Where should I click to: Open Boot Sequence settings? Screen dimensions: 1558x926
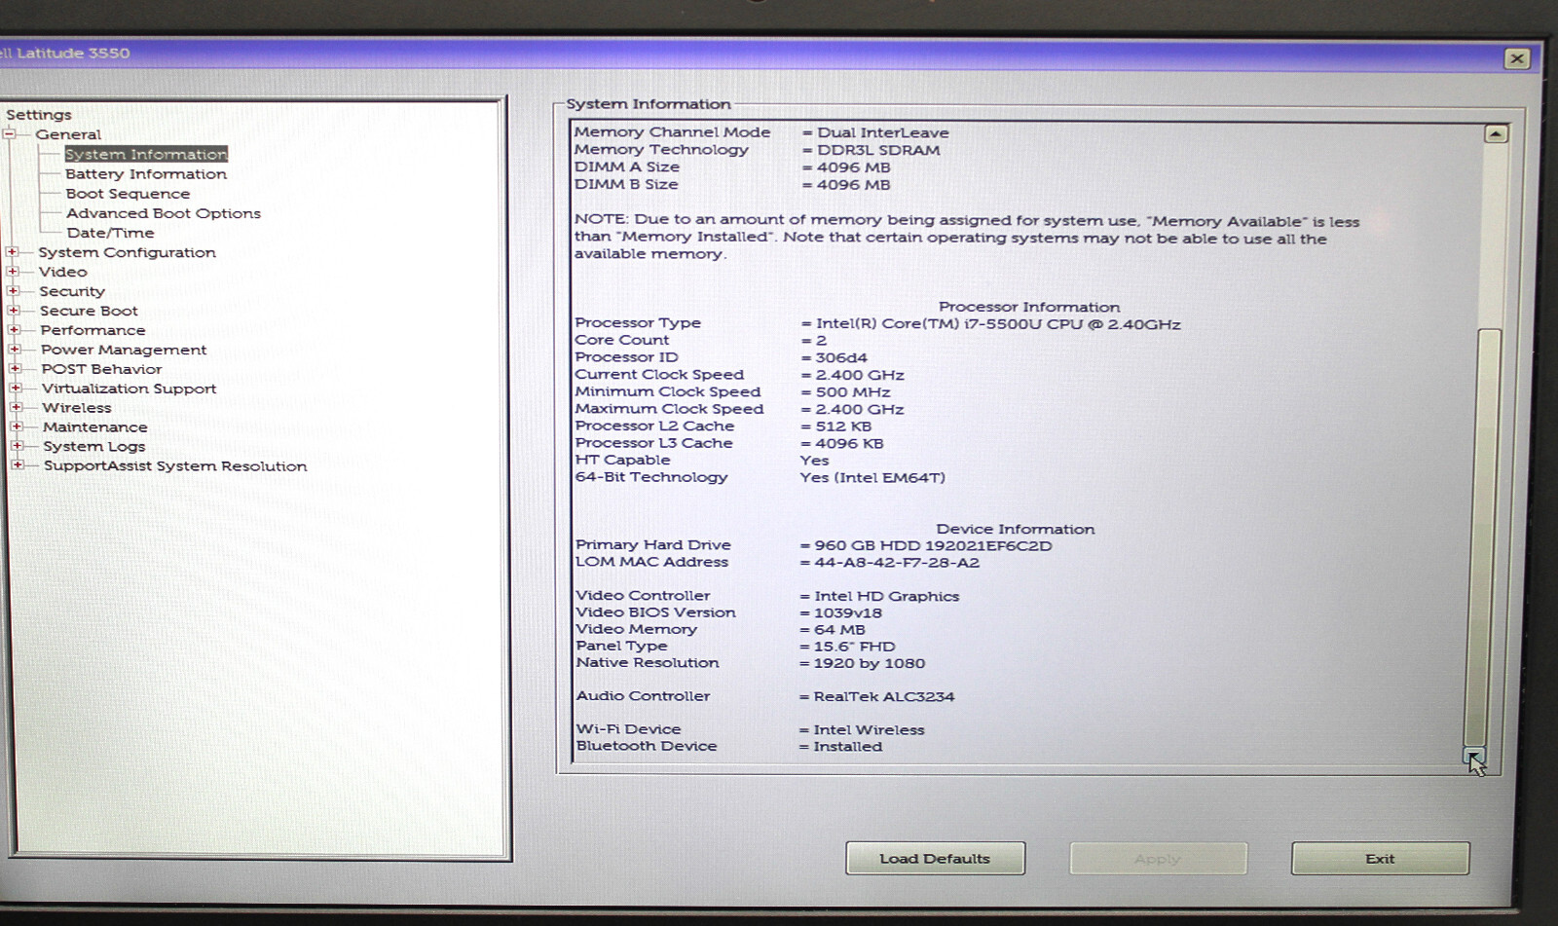129,193
